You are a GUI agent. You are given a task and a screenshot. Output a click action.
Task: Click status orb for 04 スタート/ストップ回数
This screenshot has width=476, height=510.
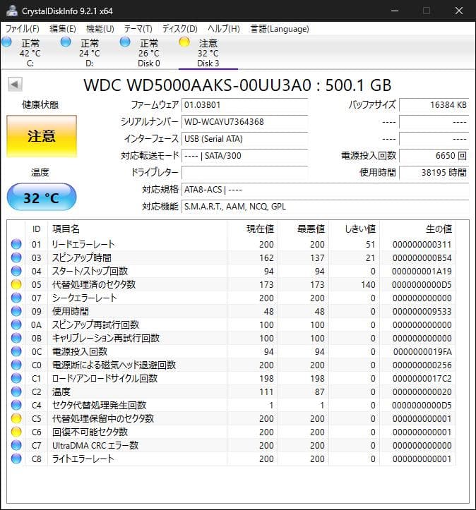point(16,271)
